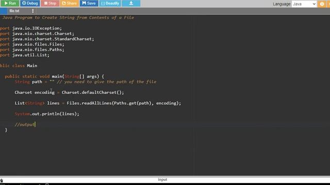Click the closing brace below //output
Screen dimensions: 330x185
point(6,130)
